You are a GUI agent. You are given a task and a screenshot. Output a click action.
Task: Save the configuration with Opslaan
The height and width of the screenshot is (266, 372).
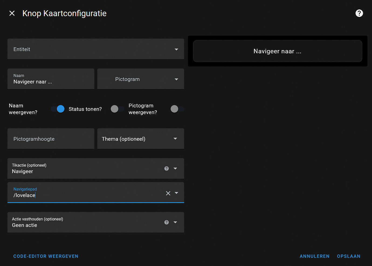click(349, 256)
